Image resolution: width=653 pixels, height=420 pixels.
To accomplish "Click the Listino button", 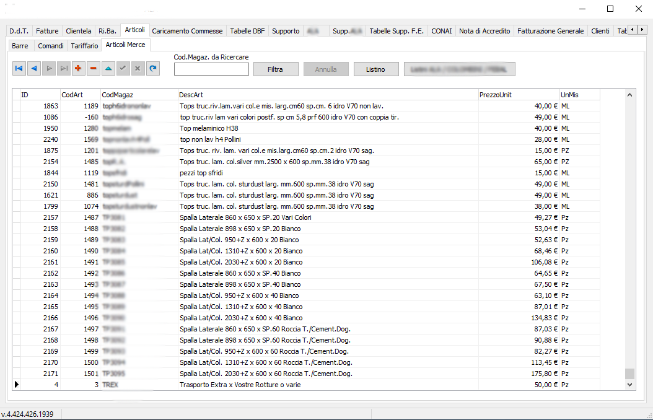I will 375,69.
